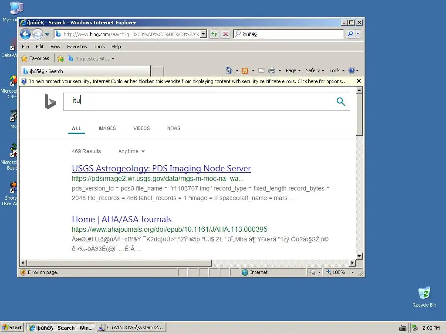Image resolution: width=446 pixels, height=334 pixels.
Task: Submit search with Bing magnifier icon
Action: point(341,101)
